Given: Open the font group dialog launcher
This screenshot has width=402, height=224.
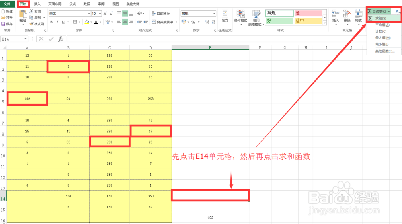Looking at the screenshot, I should pyautogui.click(x=113, y=31).
